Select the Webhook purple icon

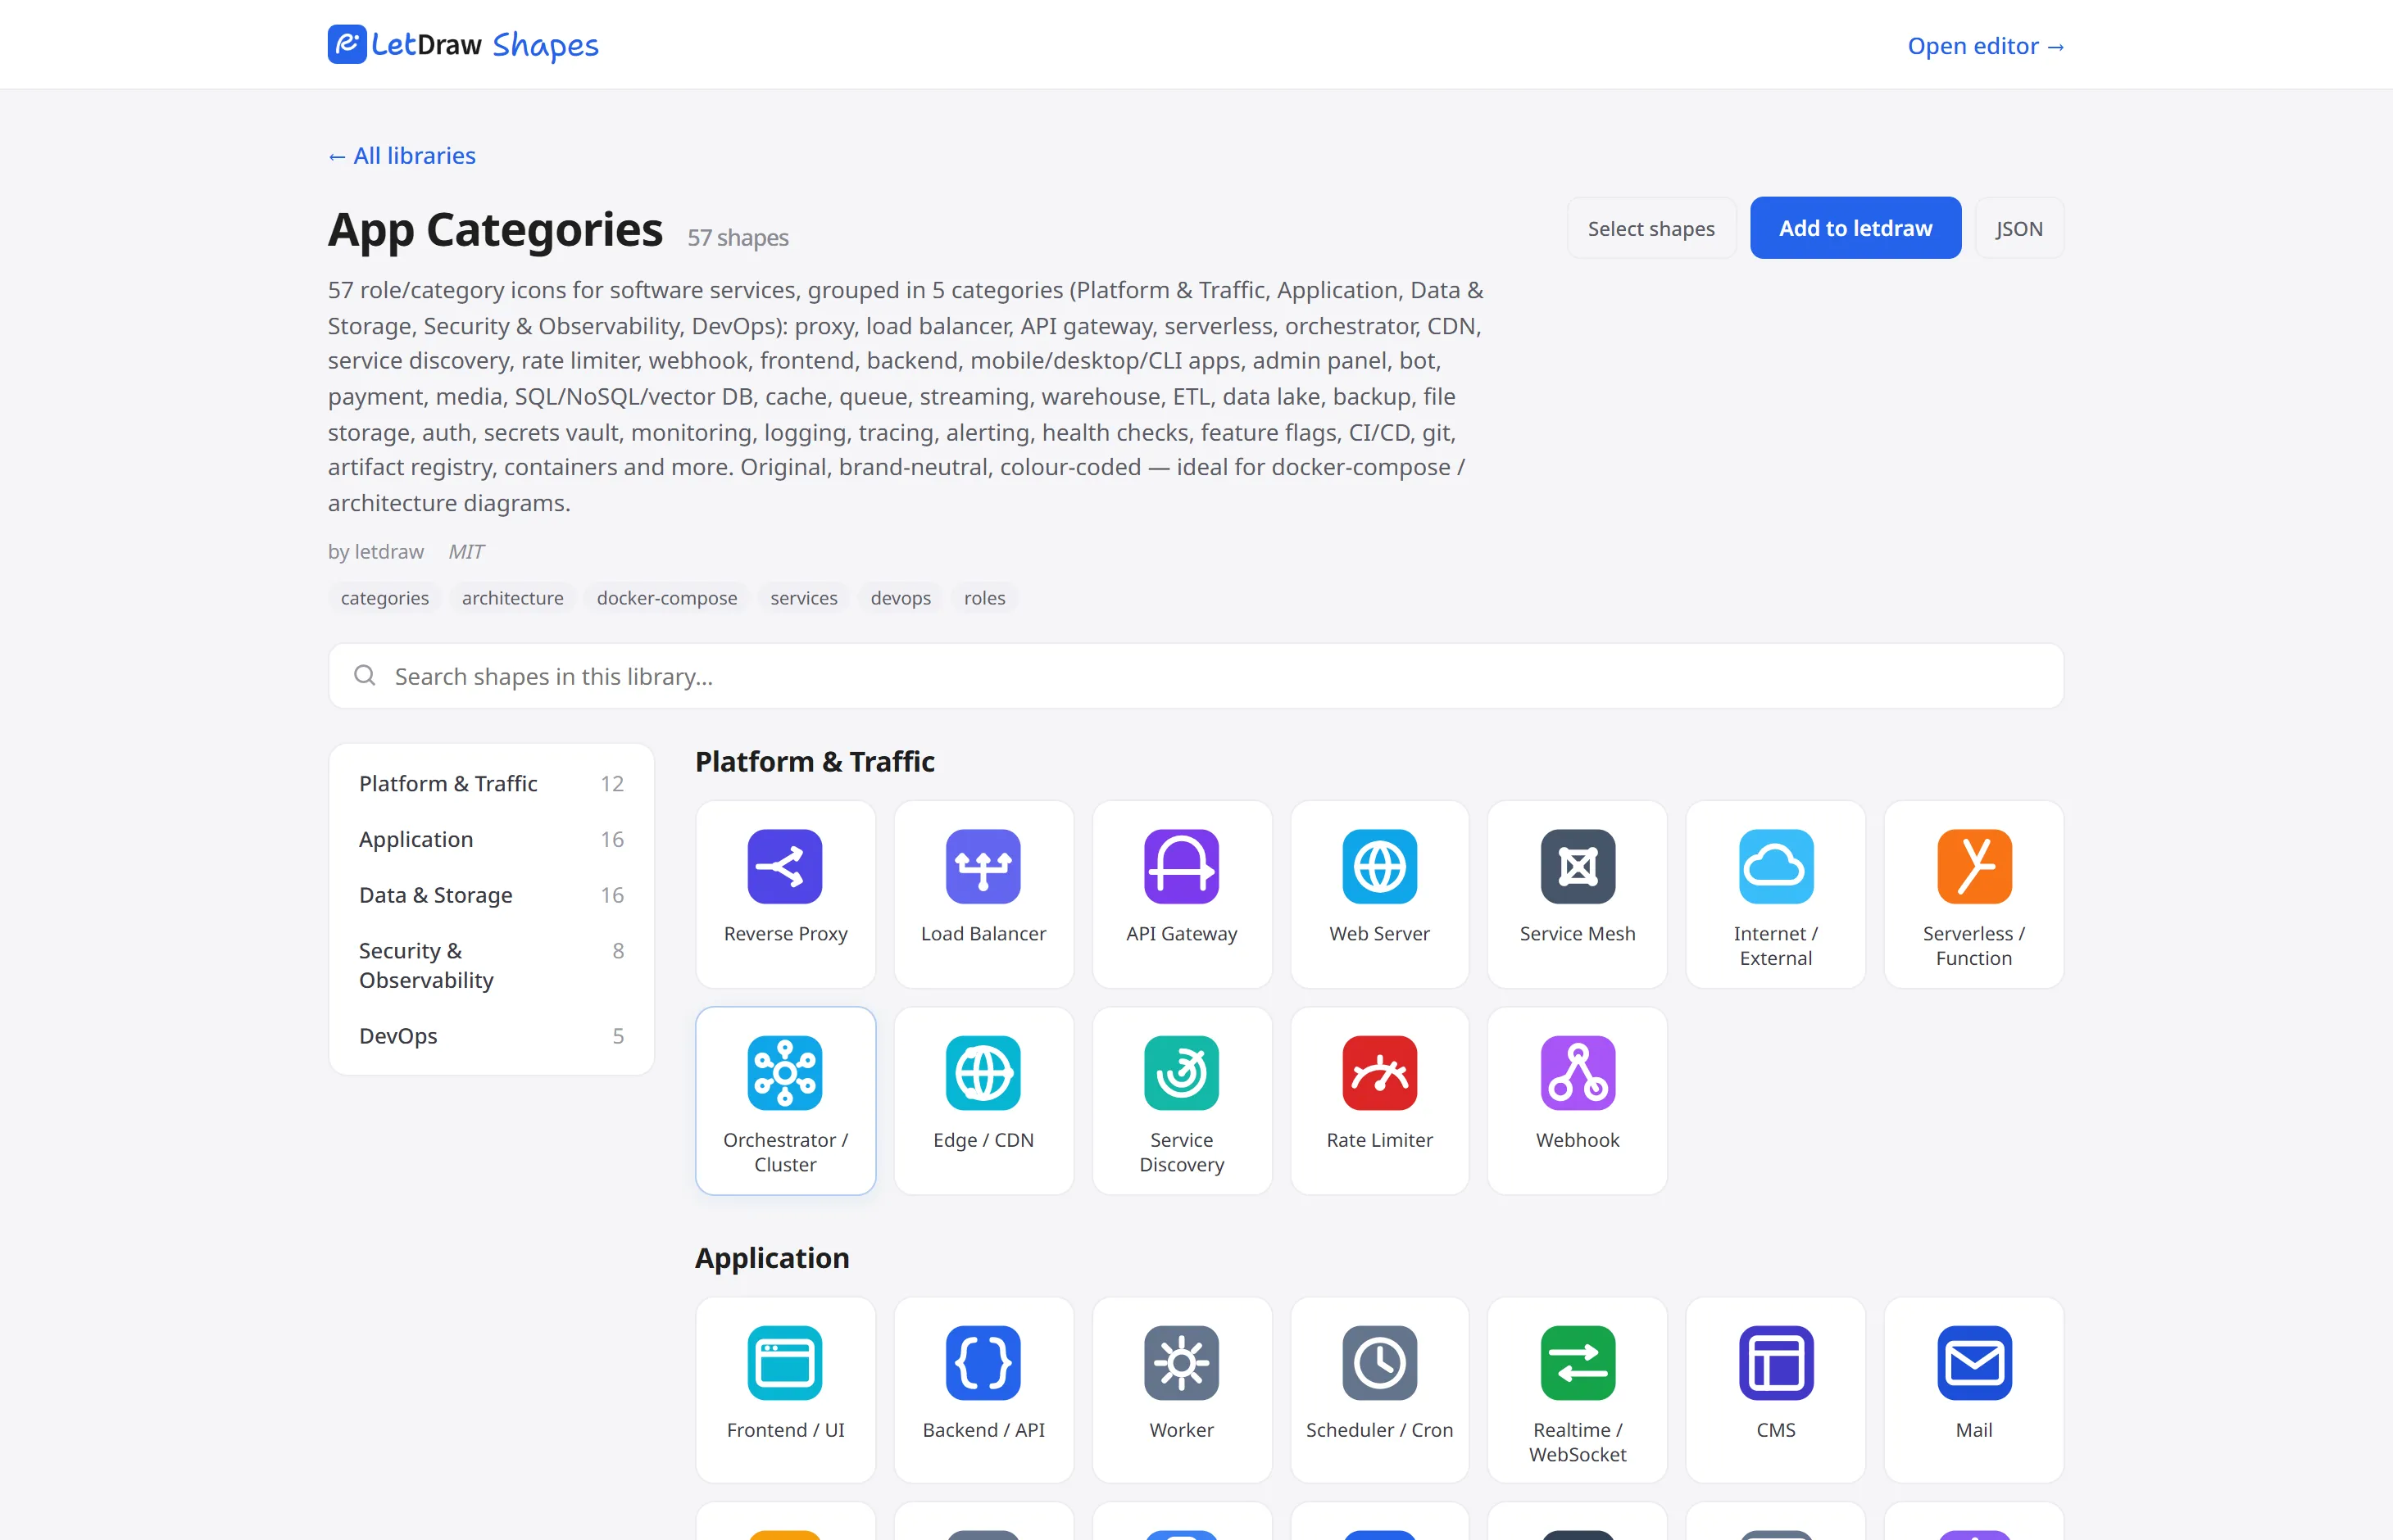1577,1073
